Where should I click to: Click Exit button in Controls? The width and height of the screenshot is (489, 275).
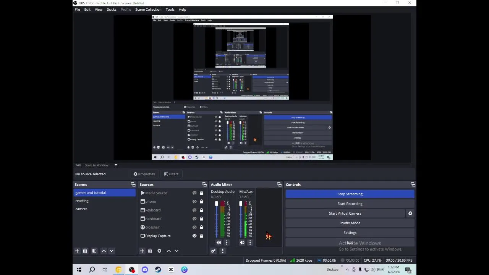350,243
